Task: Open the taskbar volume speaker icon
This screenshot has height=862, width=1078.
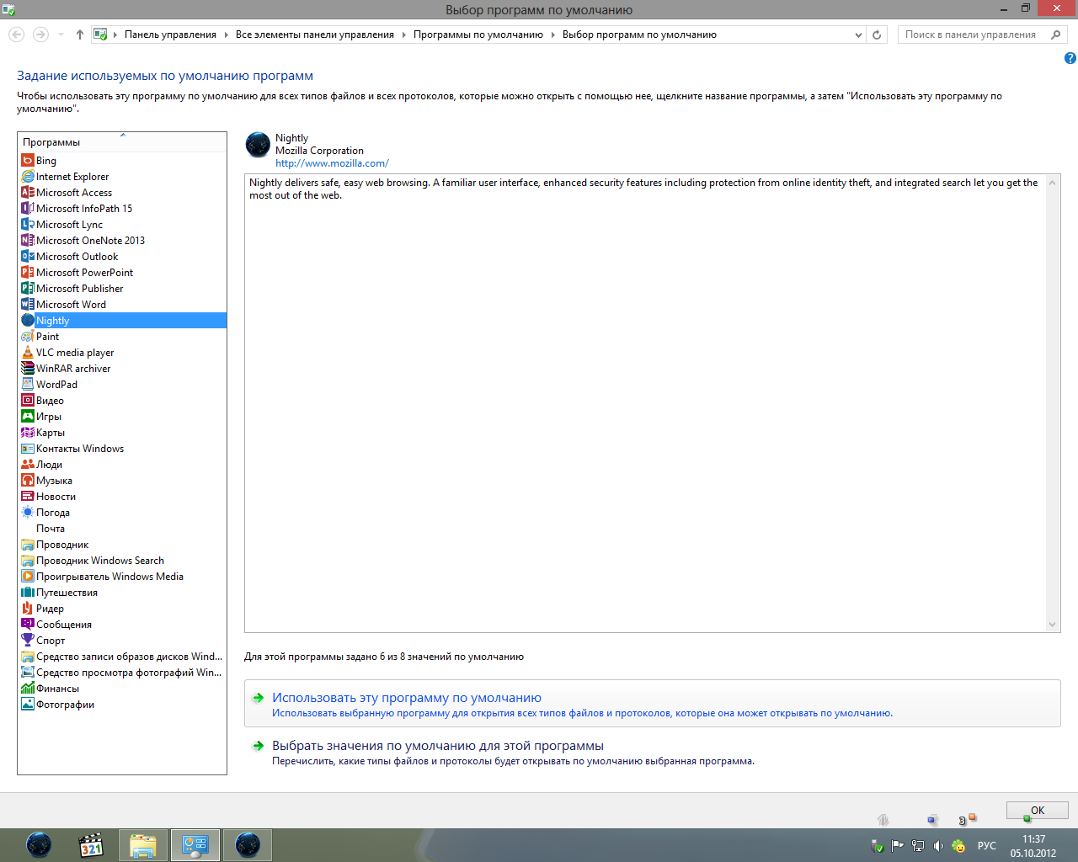Action: point(938,846)
